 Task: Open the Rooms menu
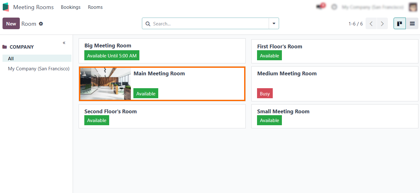tap(95, 7)
